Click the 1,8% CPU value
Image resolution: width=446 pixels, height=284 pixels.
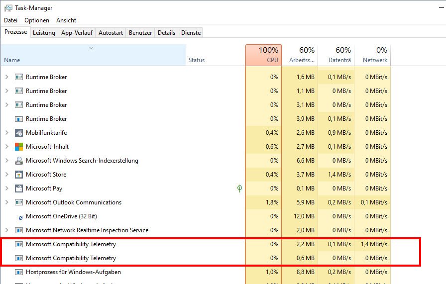tap(272, 202)
